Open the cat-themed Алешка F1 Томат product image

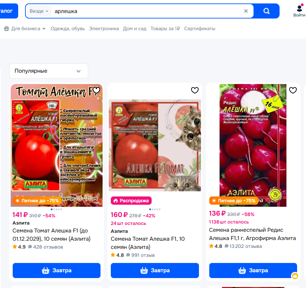[x=155, y=145]
